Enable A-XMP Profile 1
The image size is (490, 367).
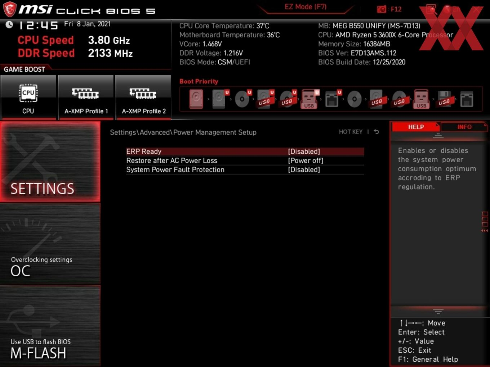86,97
